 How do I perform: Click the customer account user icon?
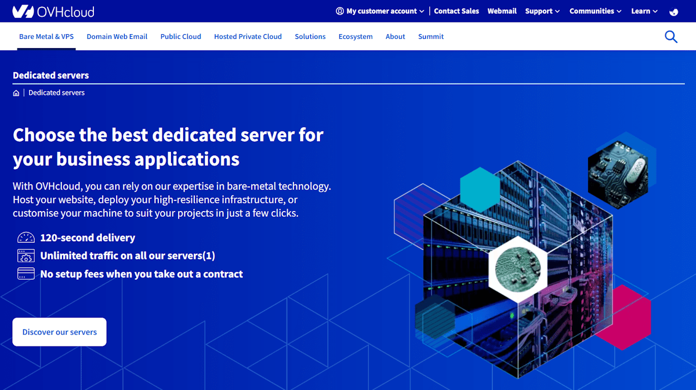tap(340, 11)
